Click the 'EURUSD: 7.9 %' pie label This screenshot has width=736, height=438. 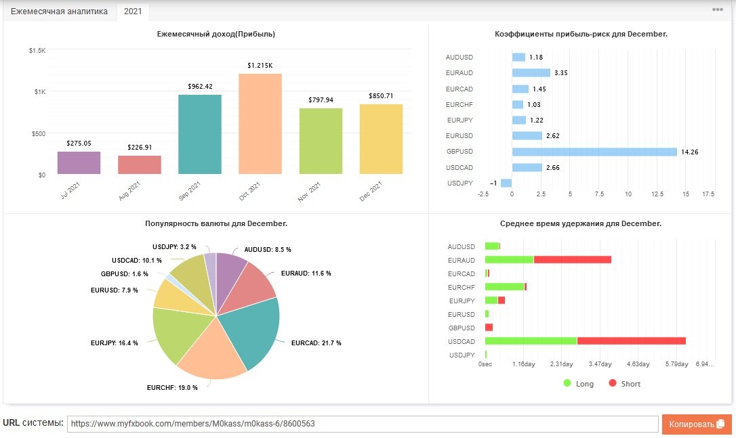pyautogui.click(x=114, y=290)
